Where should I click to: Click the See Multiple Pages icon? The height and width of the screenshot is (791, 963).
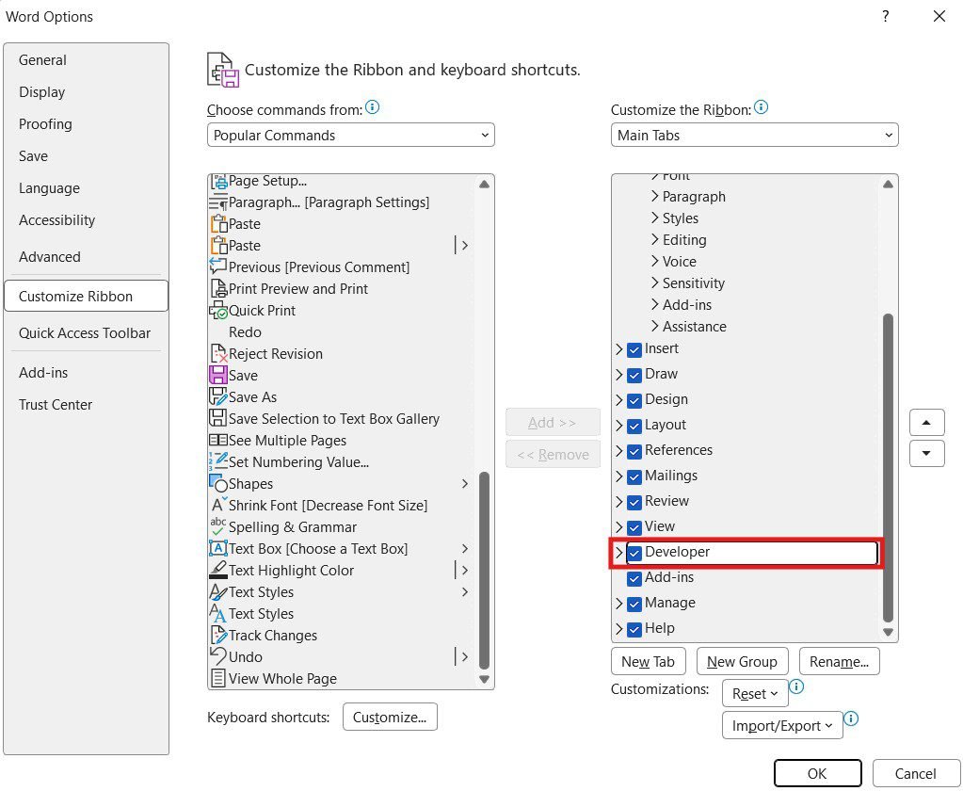point(218,441)
